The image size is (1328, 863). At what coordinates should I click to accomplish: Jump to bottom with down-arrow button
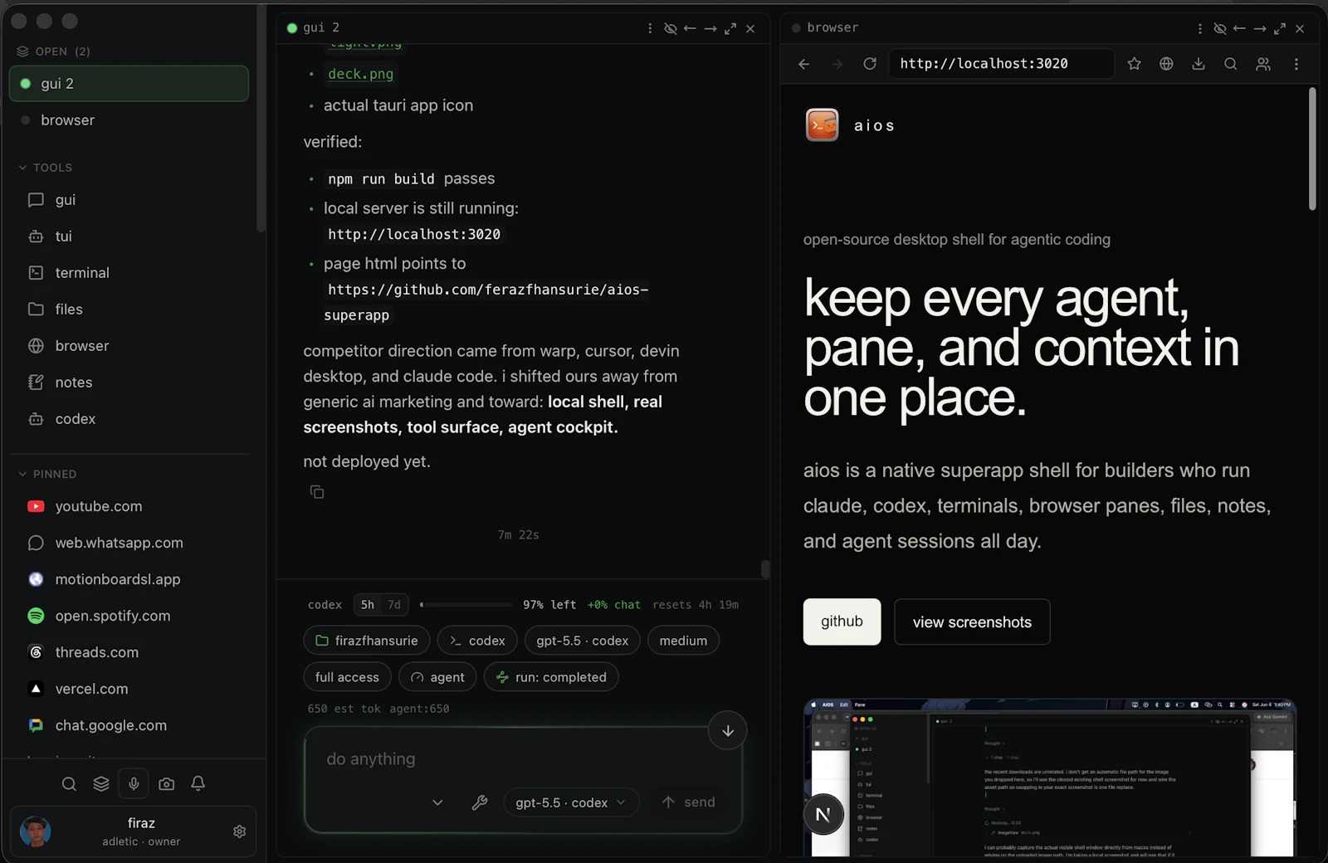click(727, 731)
